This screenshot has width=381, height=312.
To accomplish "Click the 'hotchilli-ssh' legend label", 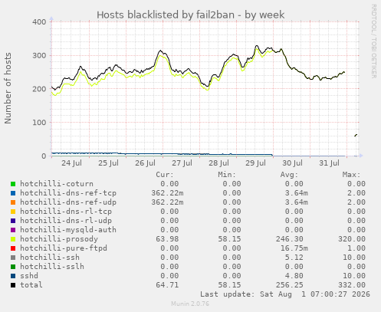I will [x=50, y=258].
